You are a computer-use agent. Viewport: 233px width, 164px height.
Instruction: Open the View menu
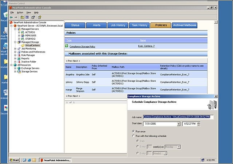(x=28, y=12)
